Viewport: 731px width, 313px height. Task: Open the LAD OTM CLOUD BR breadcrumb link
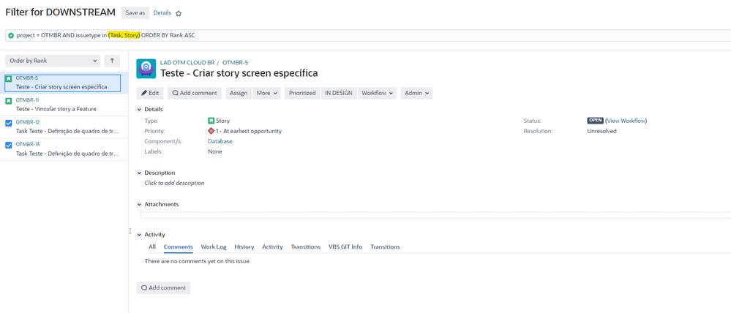pos(187,62)
